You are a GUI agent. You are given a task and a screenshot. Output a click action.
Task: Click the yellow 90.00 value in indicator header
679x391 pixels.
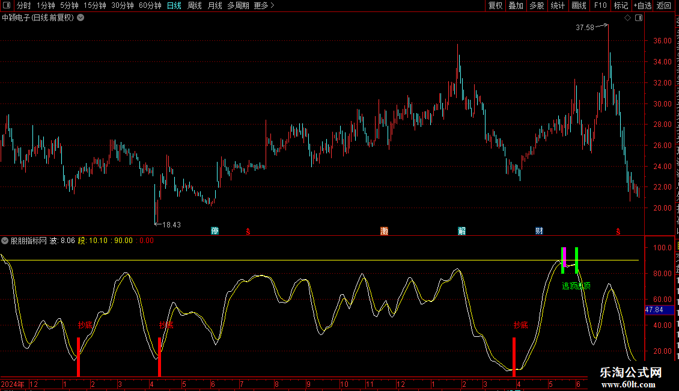(x=123, y=241)
